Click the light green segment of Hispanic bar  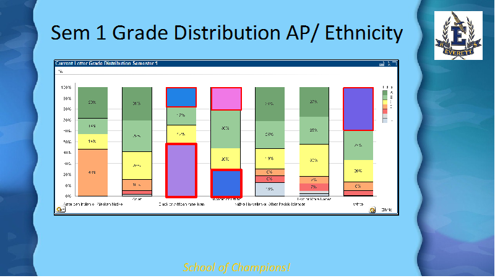(x=226, y=129)
